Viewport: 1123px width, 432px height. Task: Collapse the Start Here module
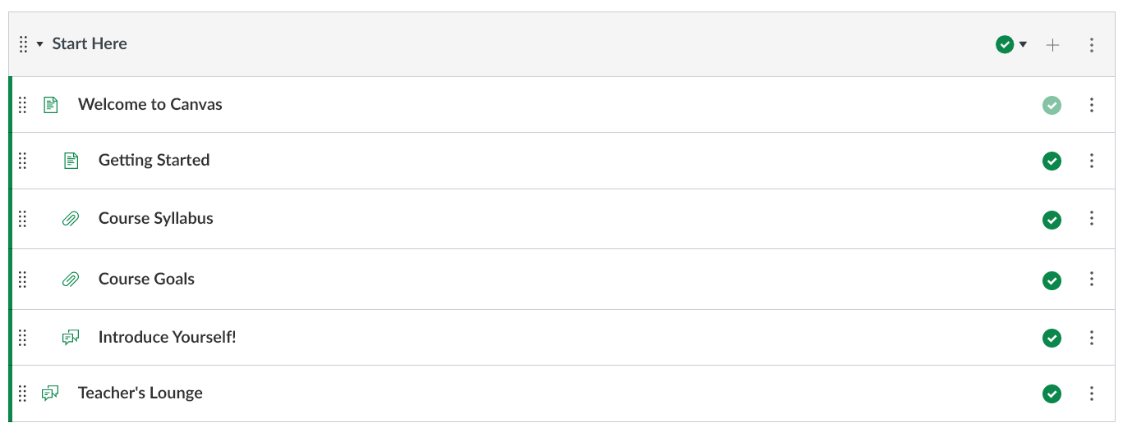coord(39,44)
